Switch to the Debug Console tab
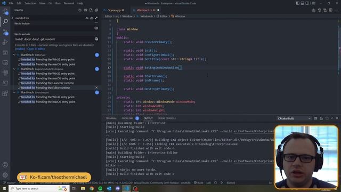Image resolution: width=341 pixels, height=192 pixels. point(167,118)
